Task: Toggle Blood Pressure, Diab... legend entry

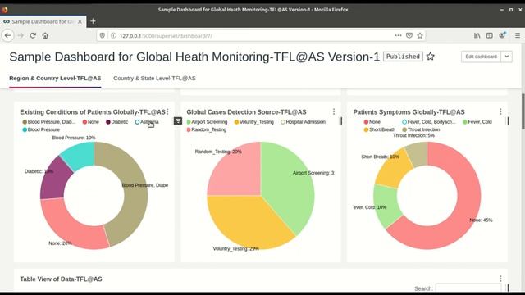Action: [x=49, y=122]
